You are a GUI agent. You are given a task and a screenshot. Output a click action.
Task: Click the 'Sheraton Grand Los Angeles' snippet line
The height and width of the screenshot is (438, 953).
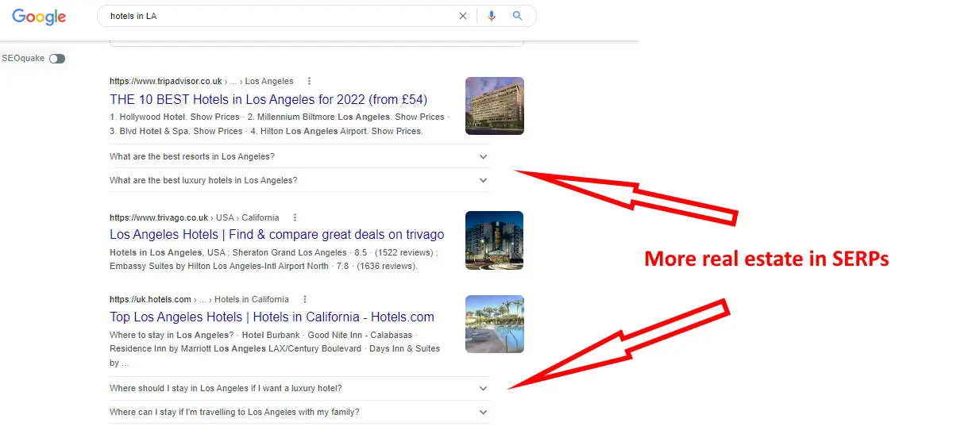click(274, 252)
